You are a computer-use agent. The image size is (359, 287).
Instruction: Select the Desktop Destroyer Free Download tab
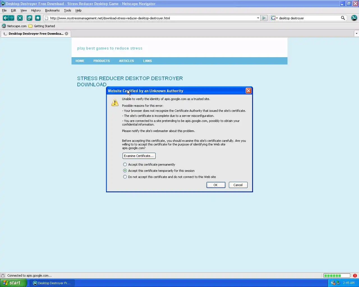click(35, 34)
